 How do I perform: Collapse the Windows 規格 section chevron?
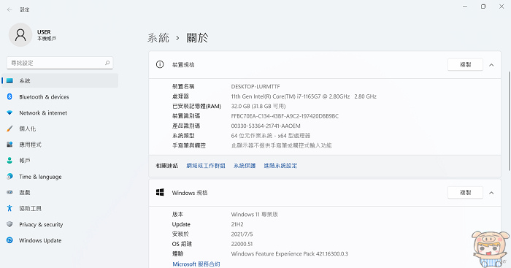(x=491, y=193)
